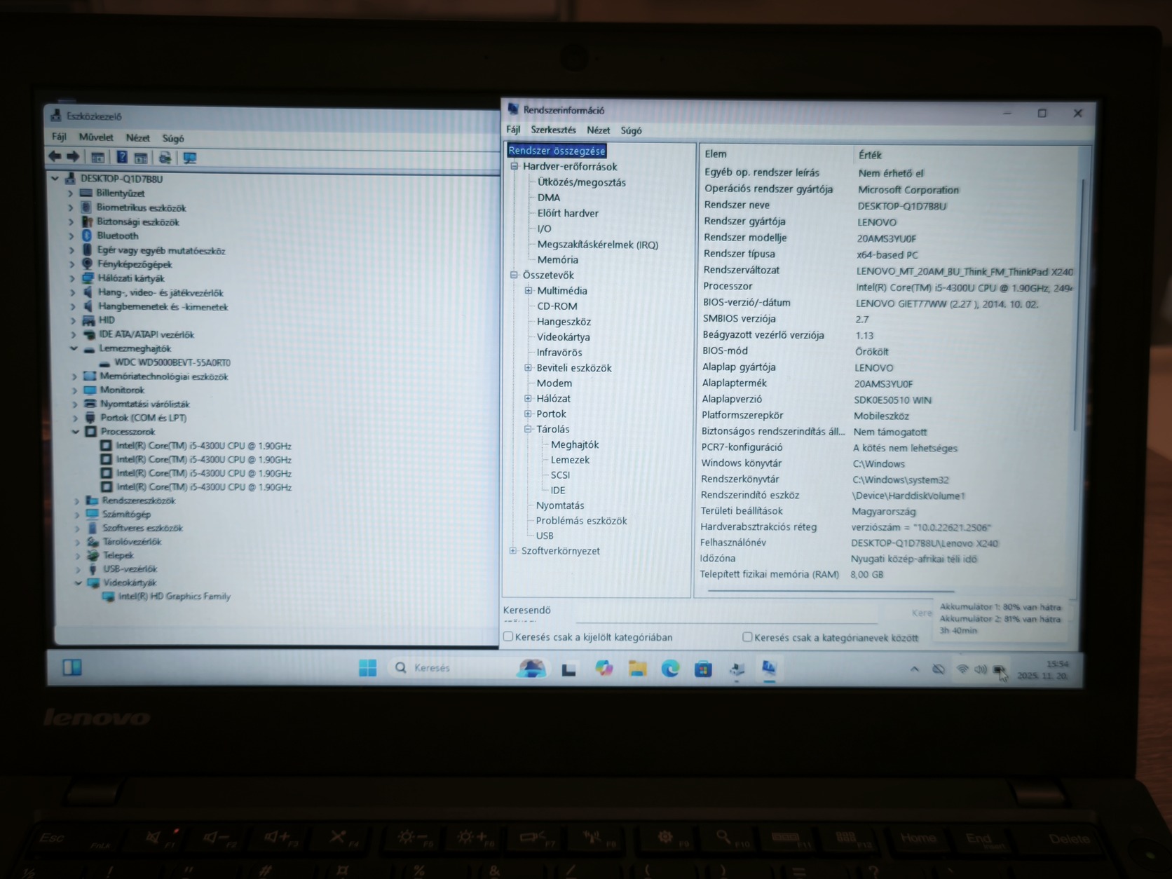Select 'Rendszer összegzése' in the tree
1172x879 pixels.
(557, 151)
